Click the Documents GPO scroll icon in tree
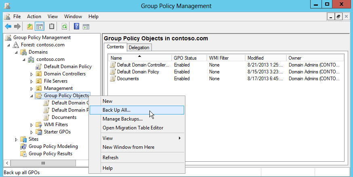 [x=46, y=117]
